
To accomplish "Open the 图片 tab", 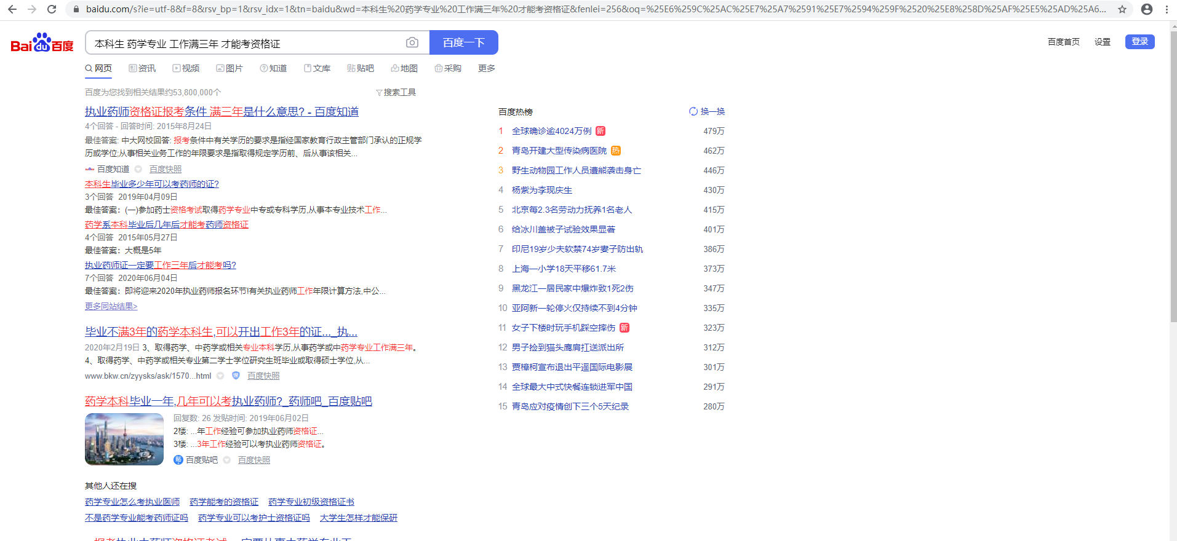I will [229, 68].
